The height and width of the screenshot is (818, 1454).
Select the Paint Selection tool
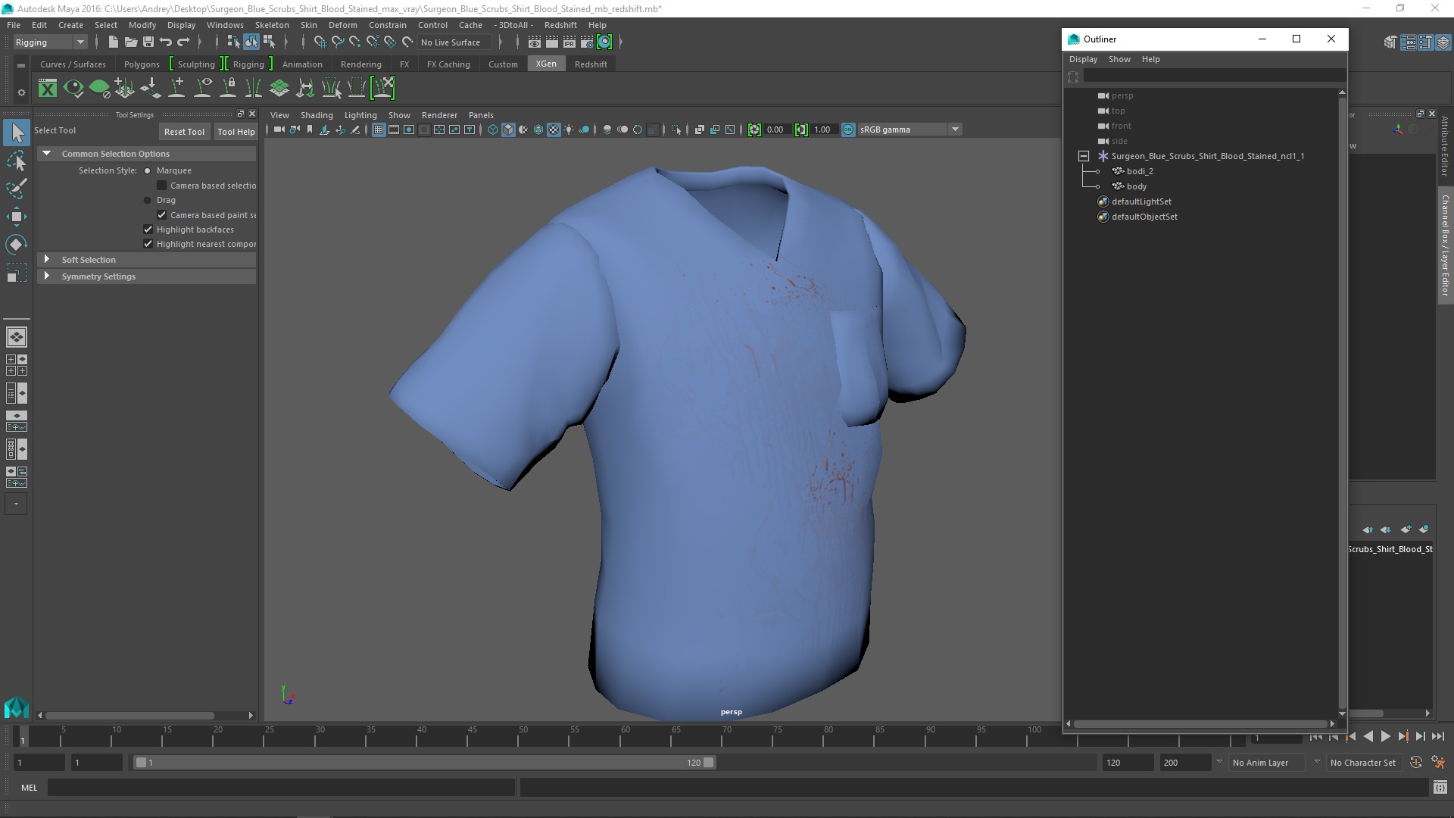17,189
